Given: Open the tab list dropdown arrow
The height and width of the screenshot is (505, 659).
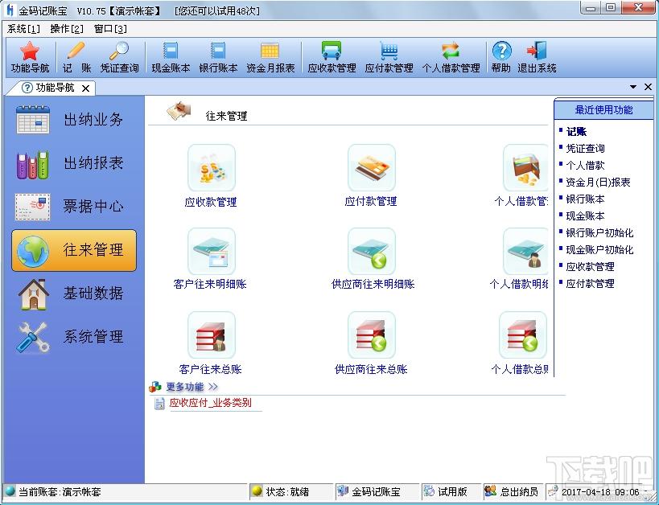Looking at the screenshot, I should 633,87.
